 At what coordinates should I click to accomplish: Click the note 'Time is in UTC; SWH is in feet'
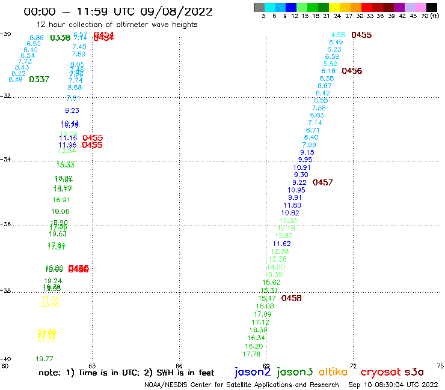(126, 373)
